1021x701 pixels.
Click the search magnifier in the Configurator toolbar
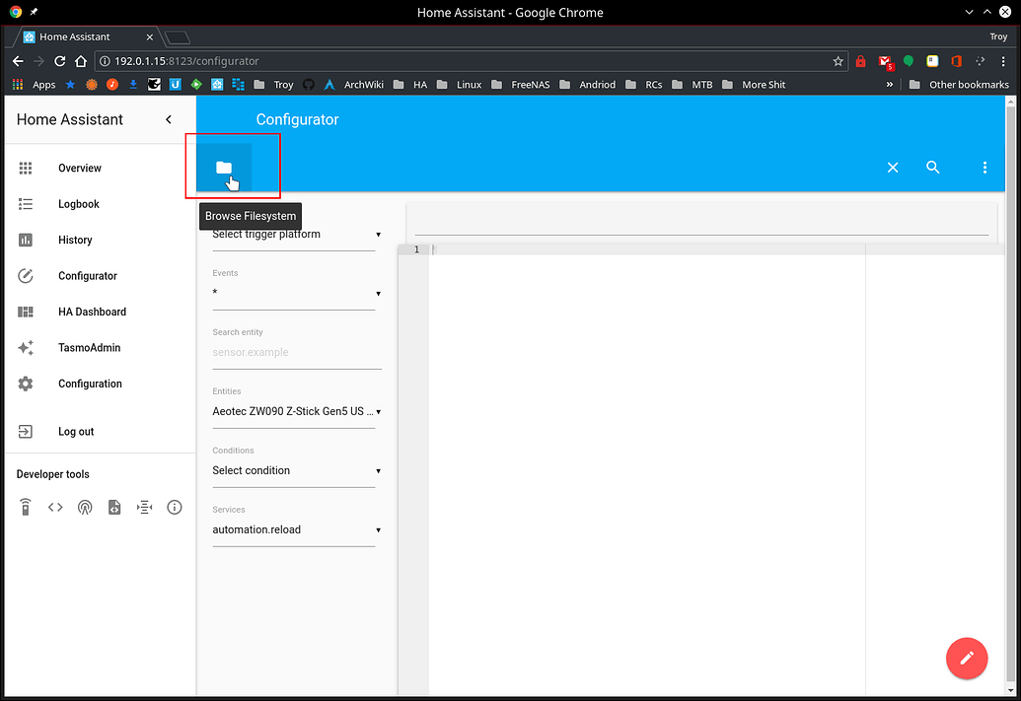(x=932, y=167)
